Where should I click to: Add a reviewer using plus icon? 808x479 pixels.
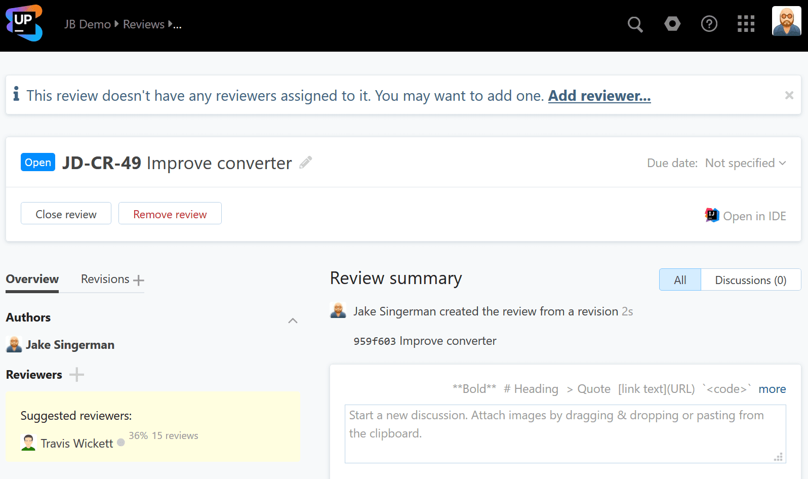tap(76, 375)
